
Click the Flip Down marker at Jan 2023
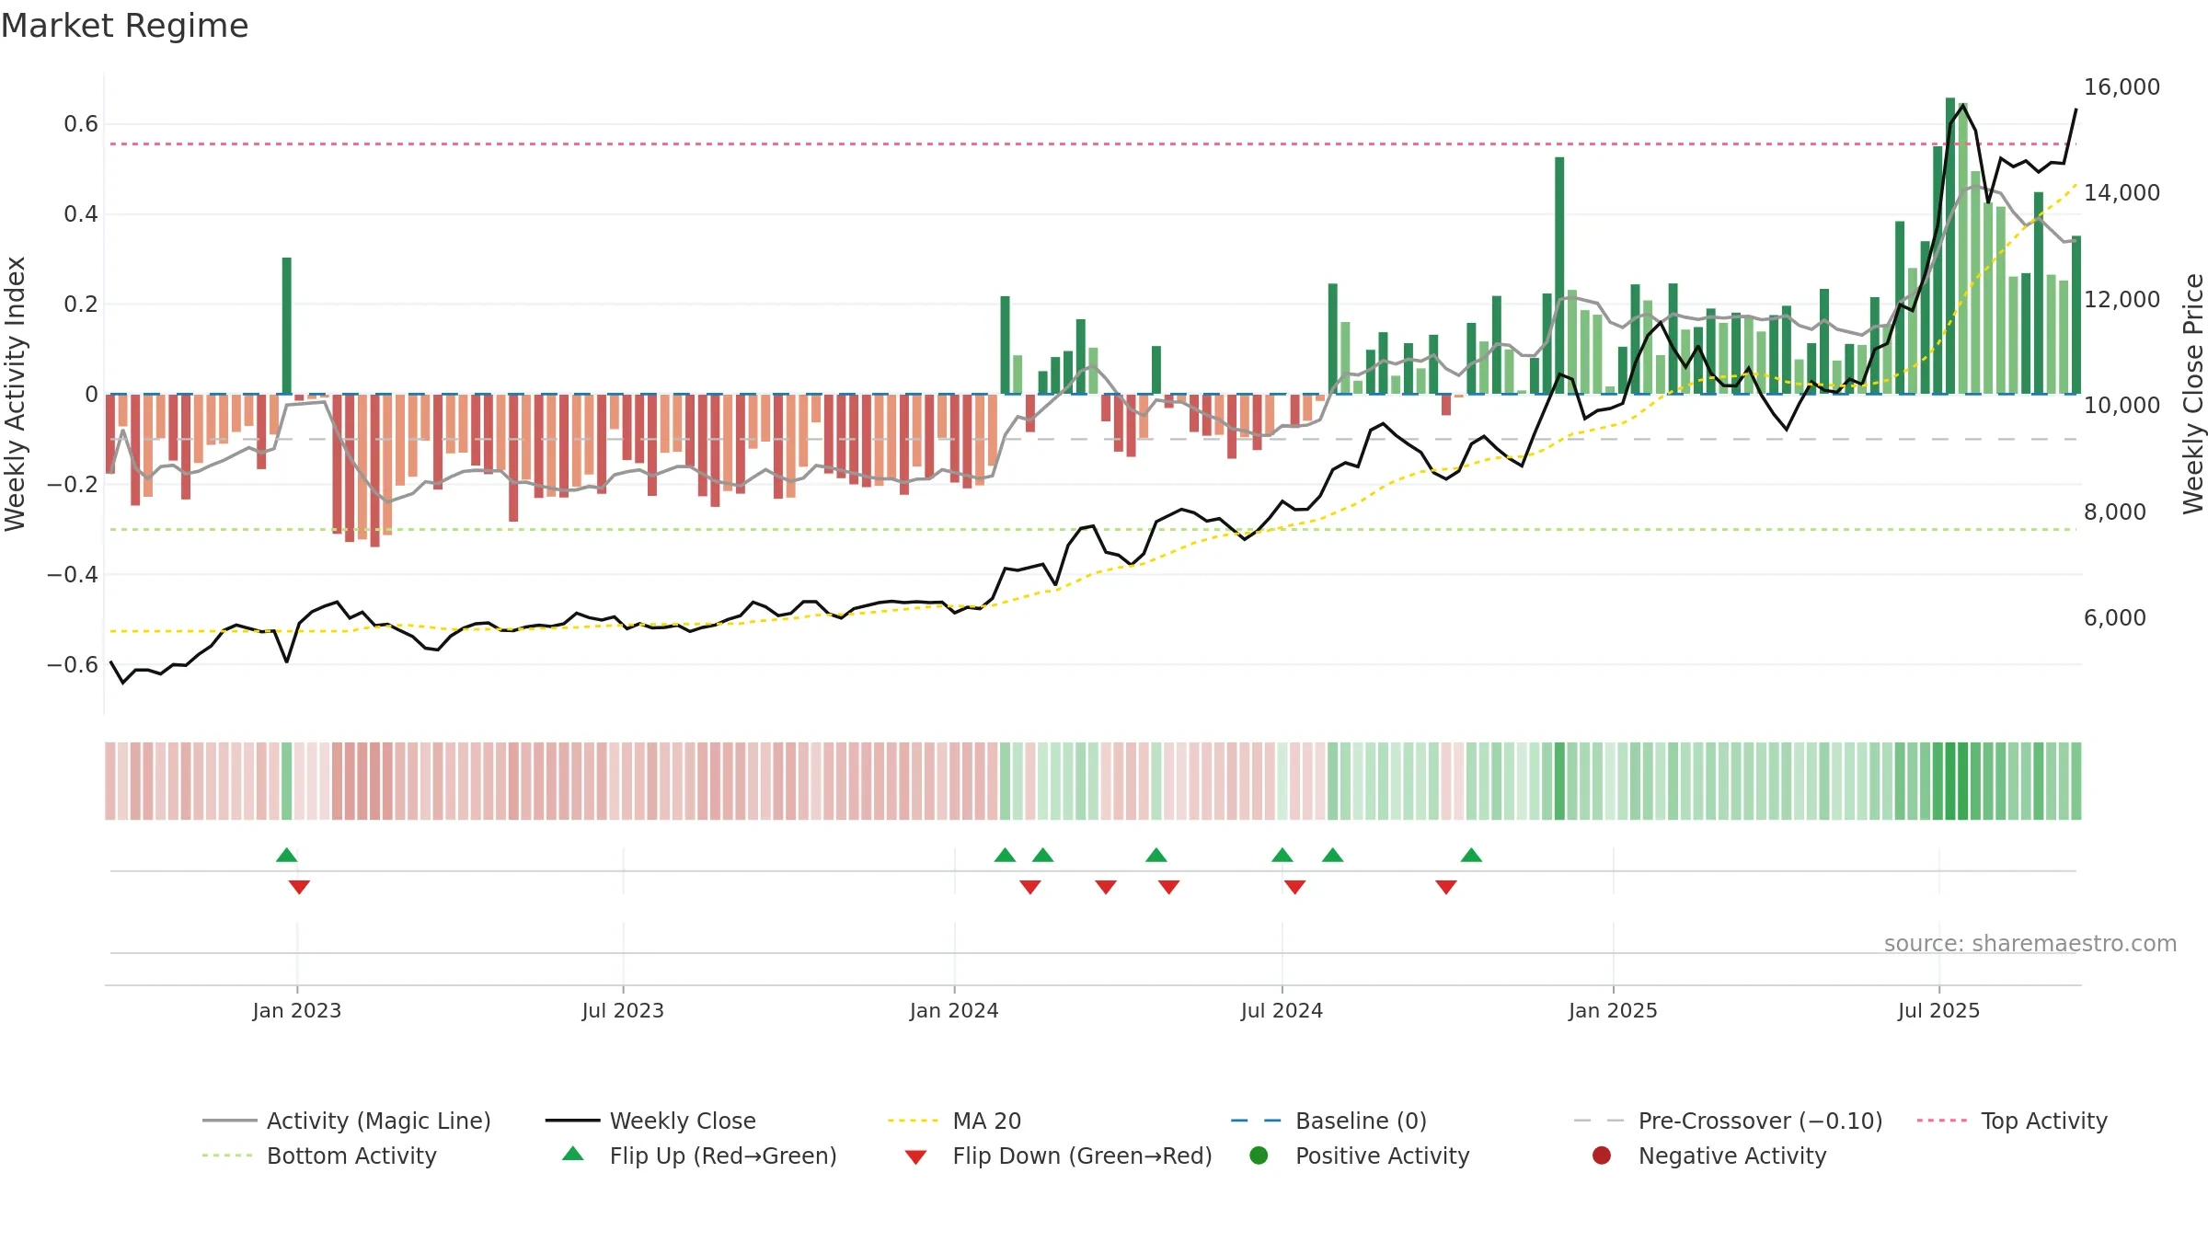299,887
